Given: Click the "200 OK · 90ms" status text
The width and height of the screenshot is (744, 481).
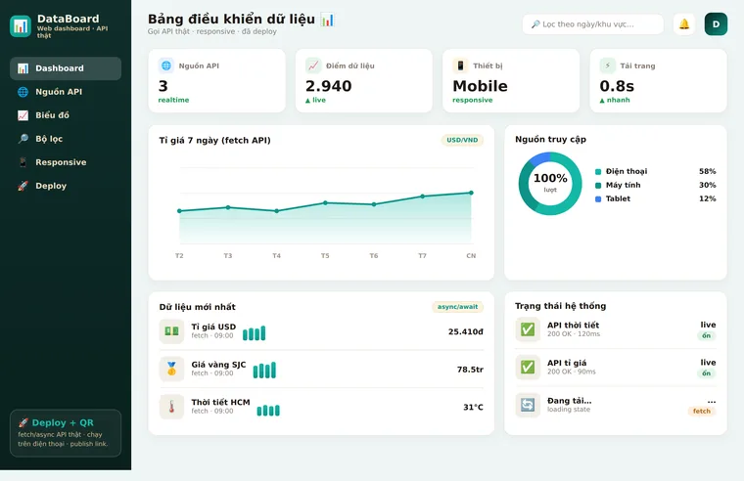Looking at the screenshot, I should tap(572, 372).
